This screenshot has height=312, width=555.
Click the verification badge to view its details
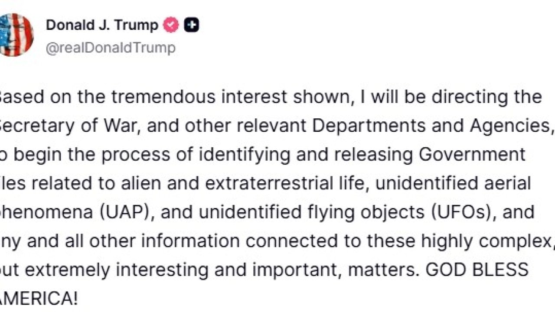[x=171, y=25]
